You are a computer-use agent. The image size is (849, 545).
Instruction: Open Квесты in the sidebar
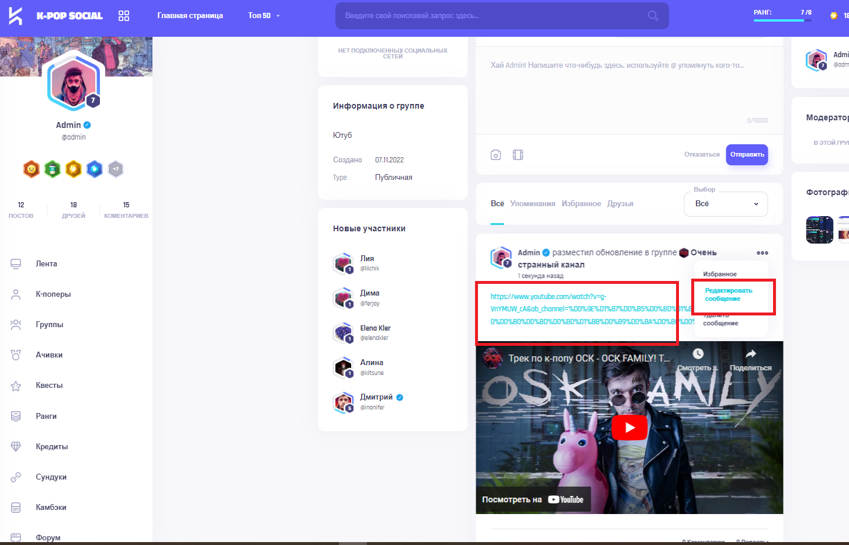(x=49, y=386)
